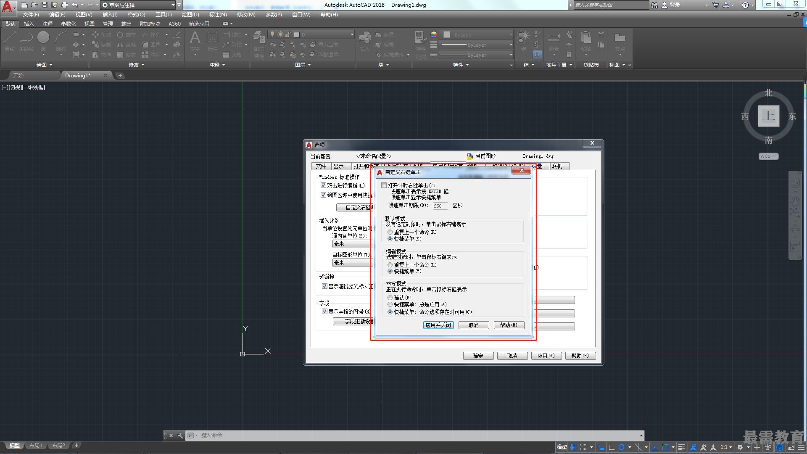Image resolution: width=807 pixels, height=454 pixels.
Task: Expand the 绘图 panel
Action: pyautogui.click(x=45, y=65)
